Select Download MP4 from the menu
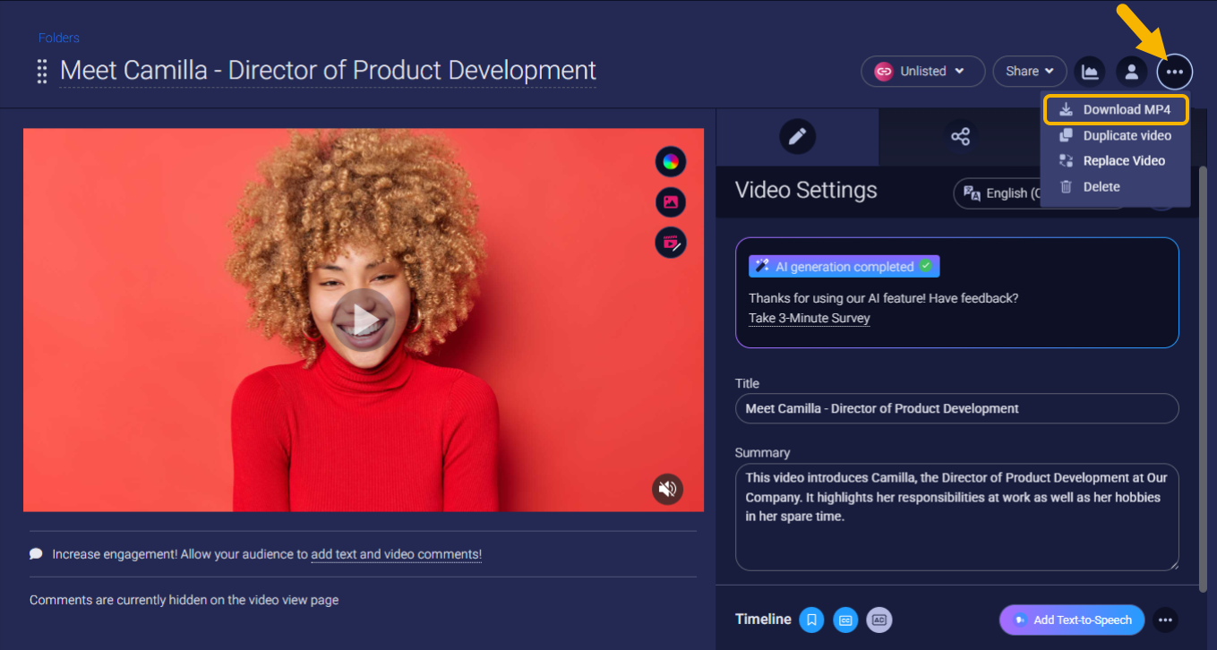This screenshot has width=1217, height=650. click(1116, 110)
